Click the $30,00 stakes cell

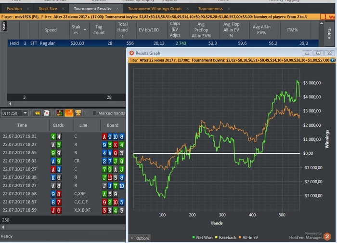[77, 43]
